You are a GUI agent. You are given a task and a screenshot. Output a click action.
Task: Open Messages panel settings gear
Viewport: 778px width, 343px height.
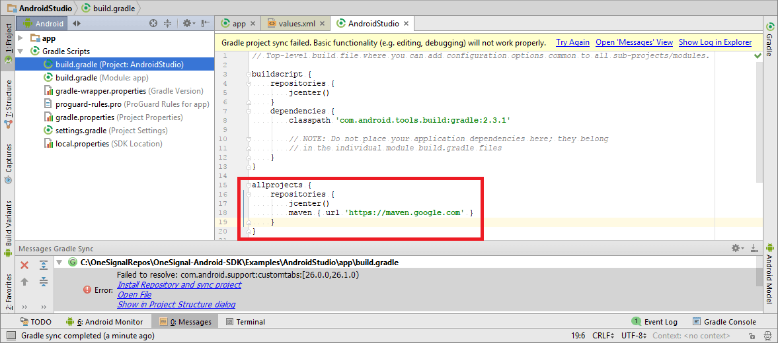(x=737, y=248)
